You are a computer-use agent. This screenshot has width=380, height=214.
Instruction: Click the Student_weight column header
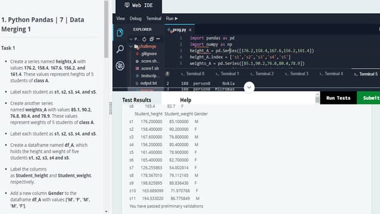pos(179,114)
